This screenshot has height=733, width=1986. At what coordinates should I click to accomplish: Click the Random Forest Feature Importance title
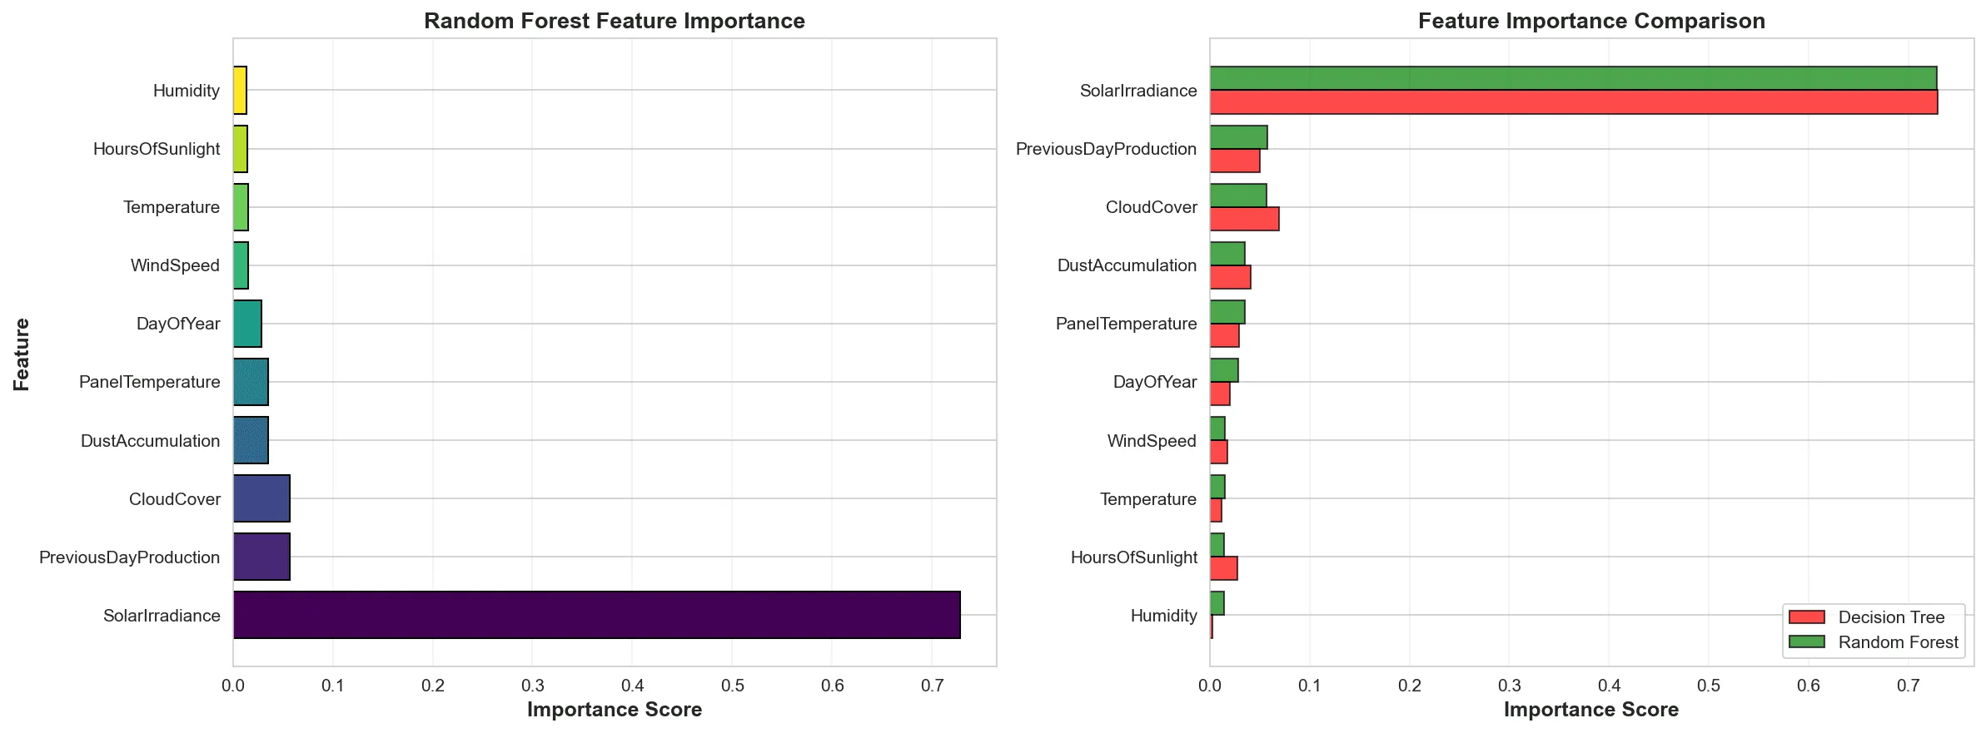pos(615,21)
